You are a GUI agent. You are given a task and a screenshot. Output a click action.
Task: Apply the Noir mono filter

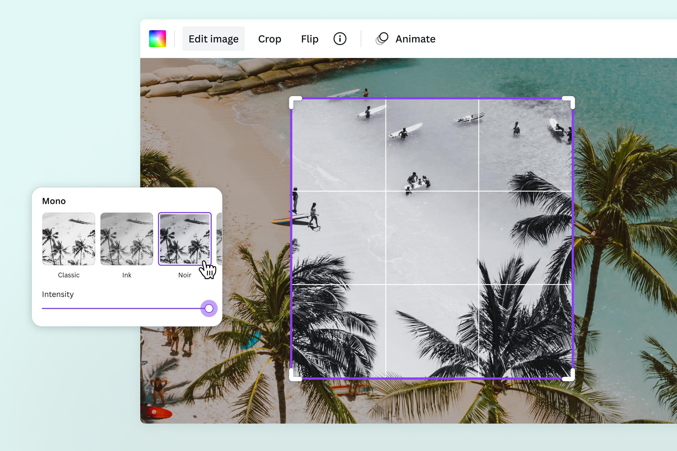coord(185,239)
